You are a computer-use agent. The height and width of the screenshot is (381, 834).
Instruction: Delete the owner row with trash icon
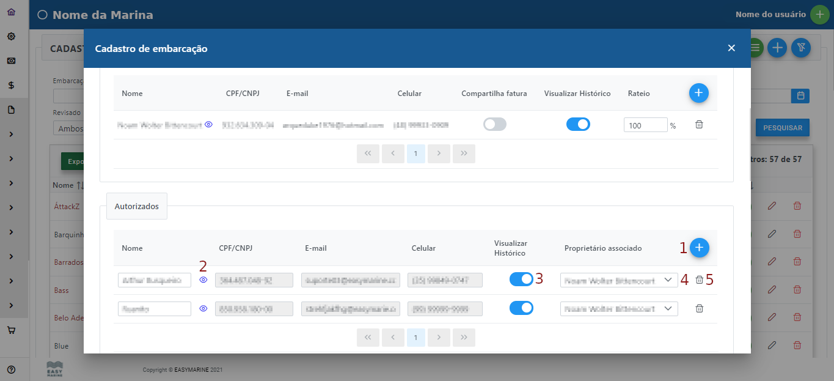tap(699, 125)
